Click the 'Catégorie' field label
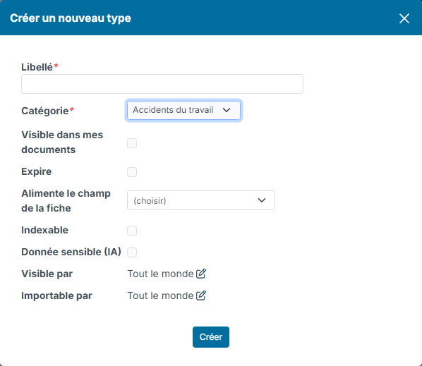422x366 pixels. 45,111
